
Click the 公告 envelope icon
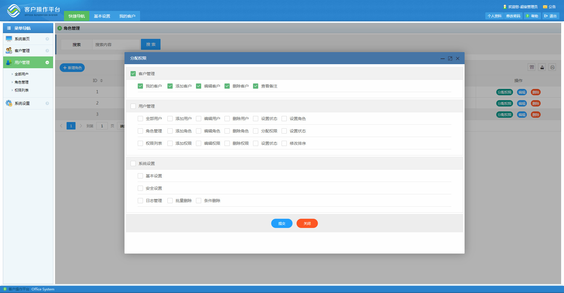(545, 7)
